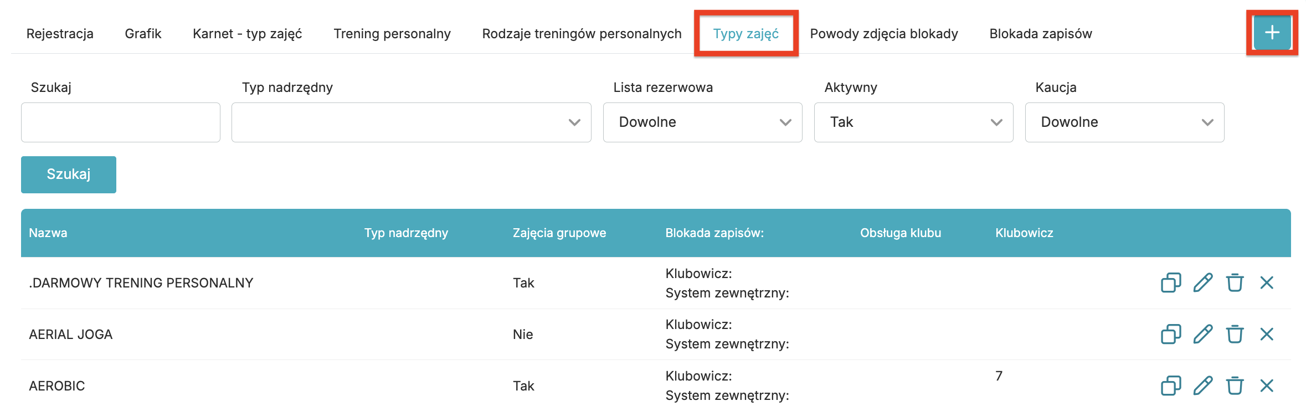Switch to the Grafik tab

click(143, 34)
